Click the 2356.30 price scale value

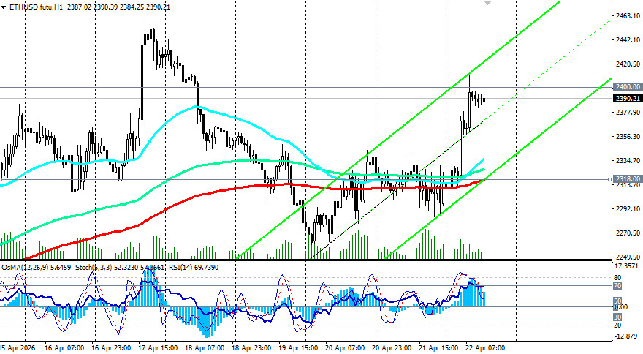tap(628, 136)
